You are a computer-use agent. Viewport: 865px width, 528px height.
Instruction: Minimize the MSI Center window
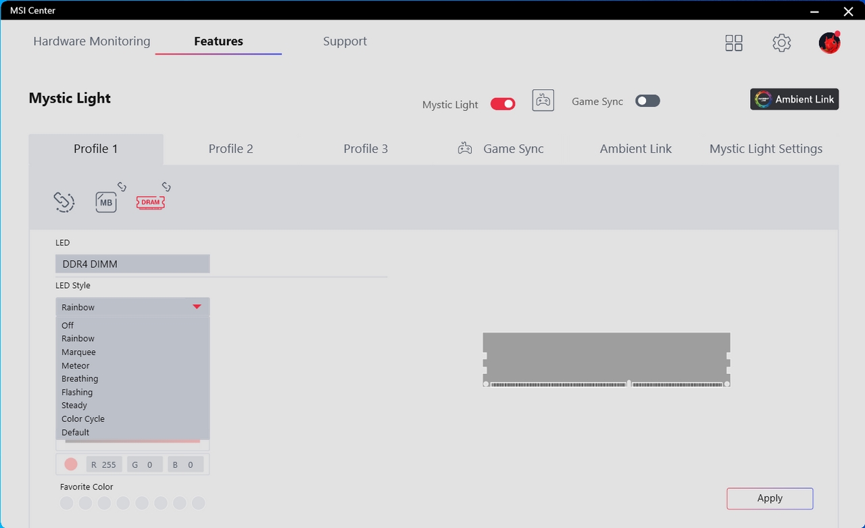coord(815,11)
